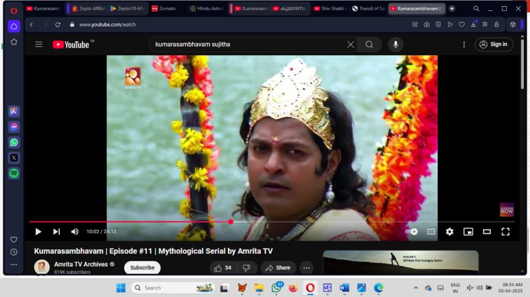530x297 pixels.
Task: Sign in to YouTube
Action: point(494,44)
